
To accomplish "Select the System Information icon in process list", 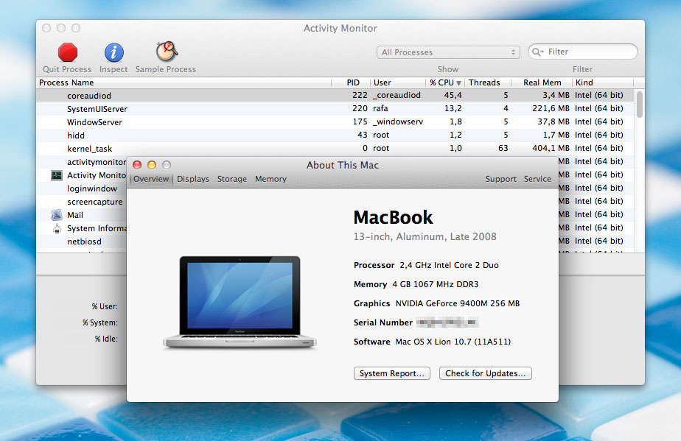I will [57, 228].
